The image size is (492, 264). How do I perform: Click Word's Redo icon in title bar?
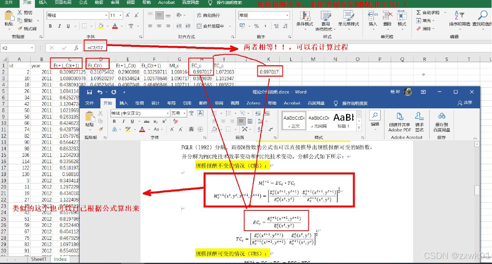pyautogui.click(x=114, y=92)
